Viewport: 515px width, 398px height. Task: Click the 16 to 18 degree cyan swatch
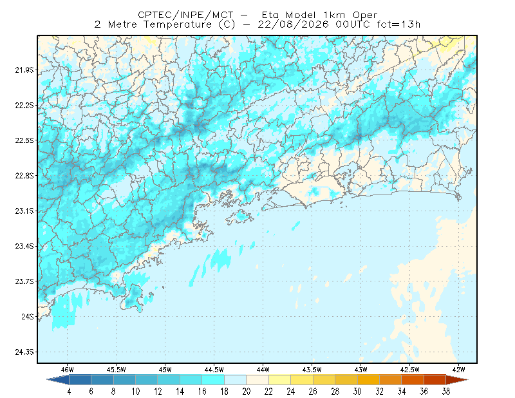(213, 380)
